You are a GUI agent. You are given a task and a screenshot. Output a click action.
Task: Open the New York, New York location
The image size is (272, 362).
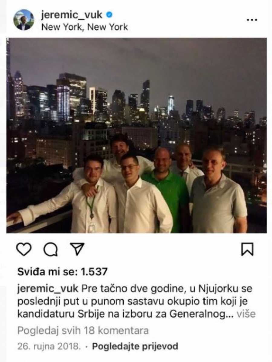pyautogui.click(x=85, y=27)
